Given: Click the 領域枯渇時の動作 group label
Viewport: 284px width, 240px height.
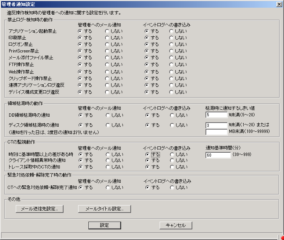Looking at the screenshot, I should coord(25,103).
